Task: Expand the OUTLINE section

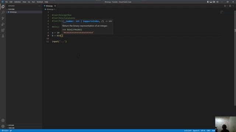Action: [24, 125]
